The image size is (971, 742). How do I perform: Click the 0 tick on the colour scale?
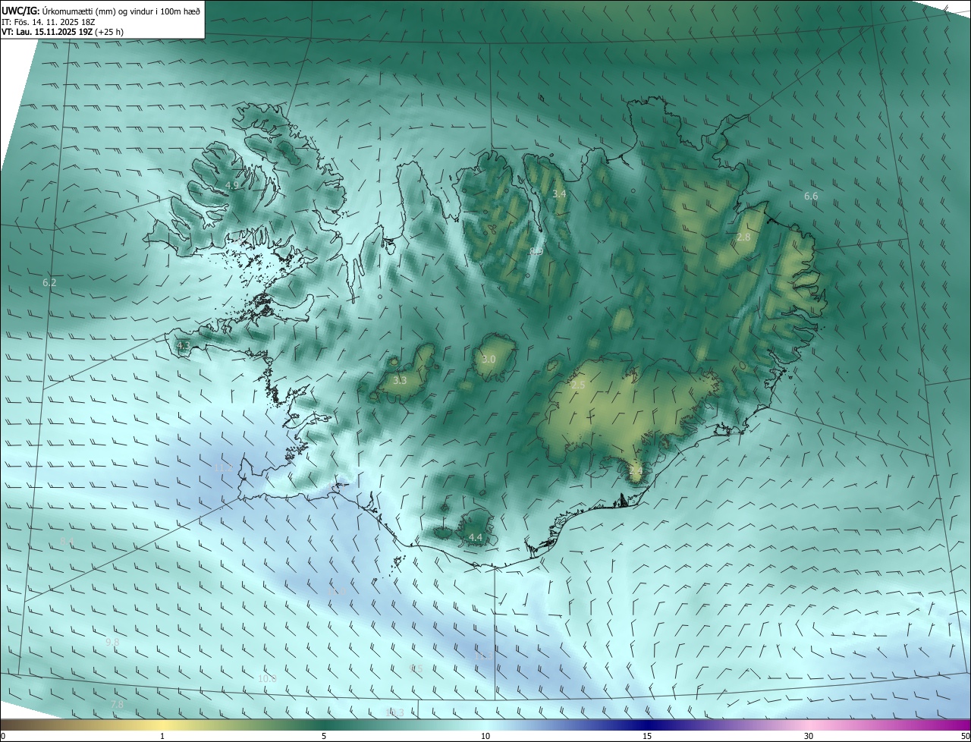coord(3,736)
